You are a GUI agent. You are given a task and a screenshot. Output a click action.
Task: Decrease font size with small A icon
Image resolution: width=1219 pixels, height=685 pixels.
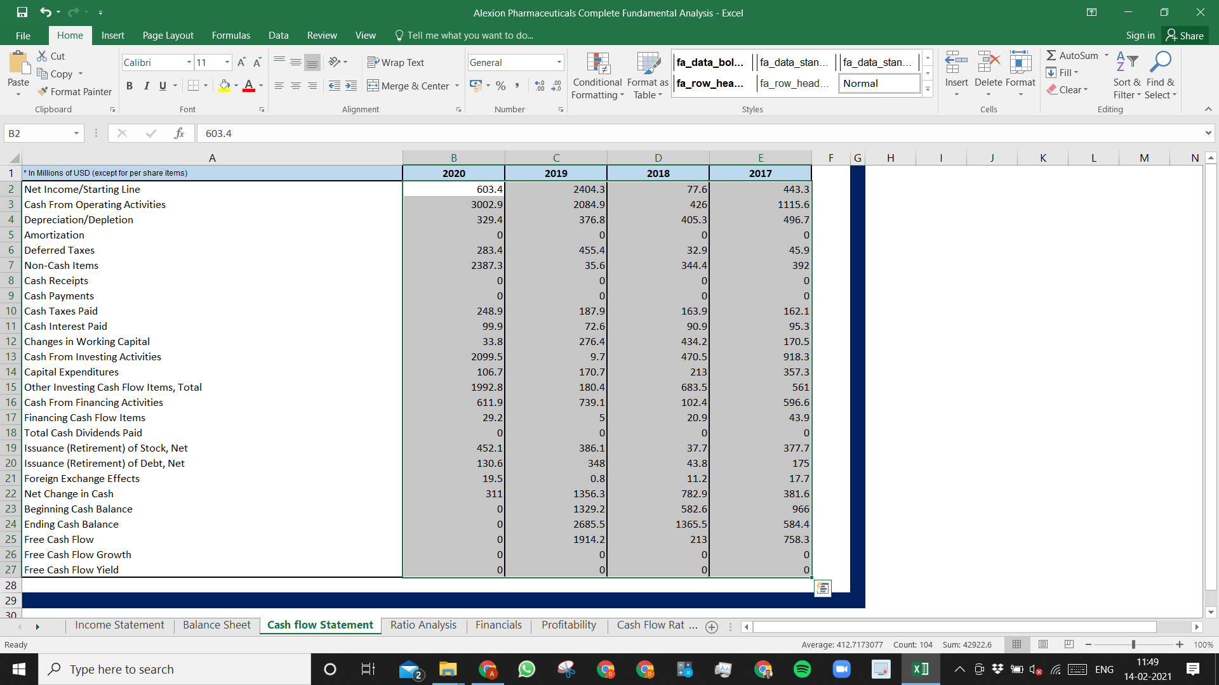[x=257, y=62]
